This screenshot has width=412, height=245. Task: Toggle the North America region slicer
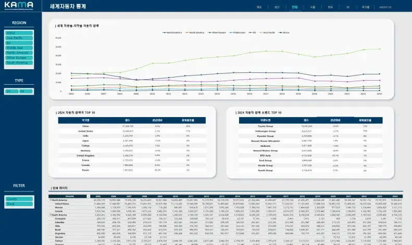19,53
